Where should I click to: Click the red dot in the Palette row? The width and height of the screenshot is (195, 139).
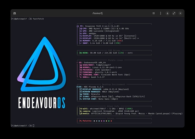pyautogui.click(x=111, y=121)
